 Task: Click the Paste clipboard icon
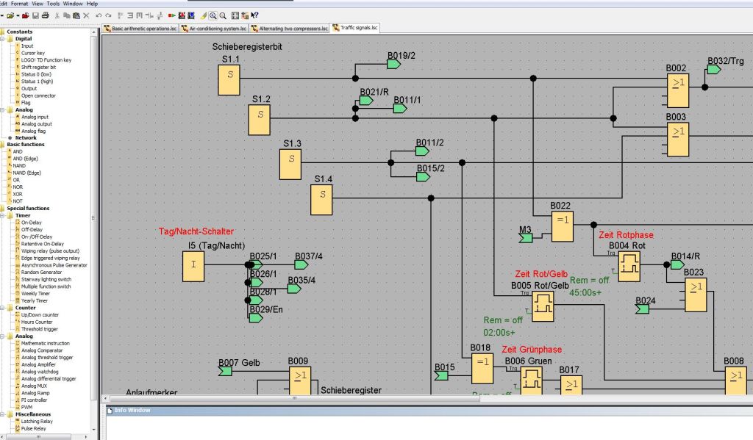click(x=76, y=16)
